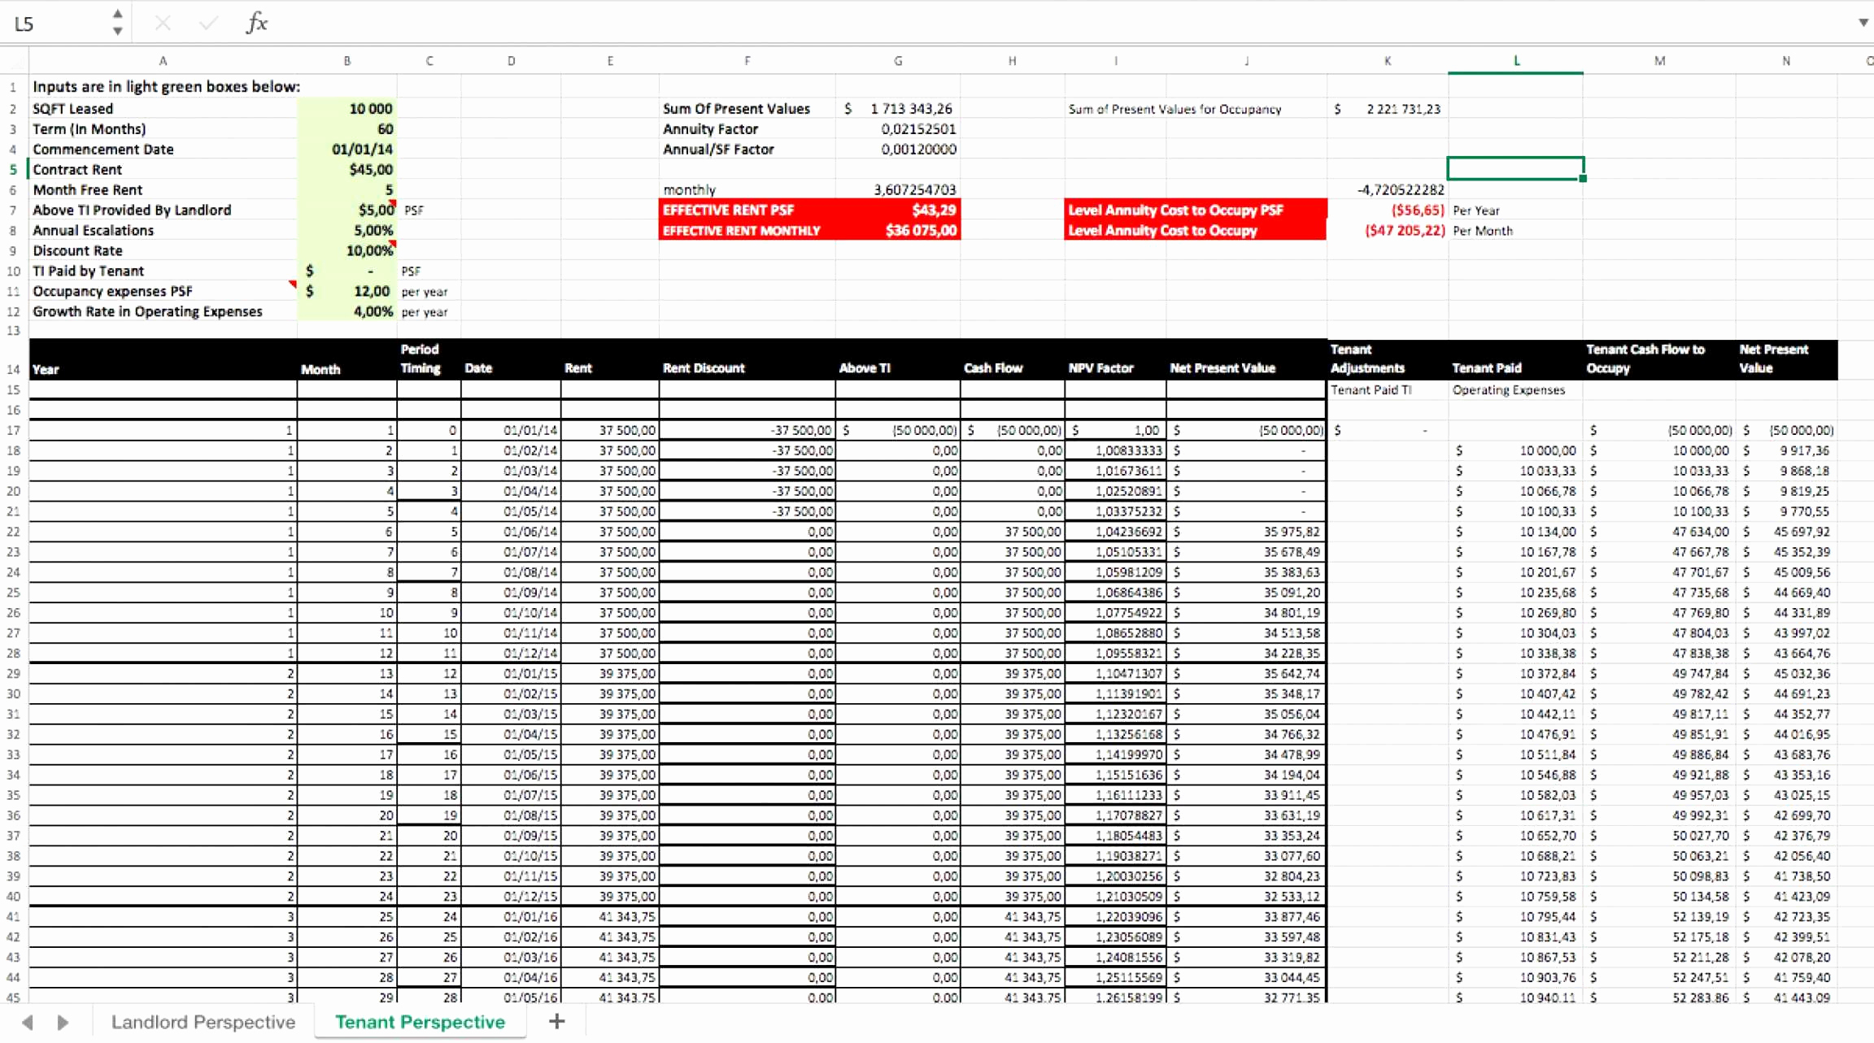The height and width of the screenshot is (1043, 1874).
Task: Select column G header
Action: click(x=897, y=61)
